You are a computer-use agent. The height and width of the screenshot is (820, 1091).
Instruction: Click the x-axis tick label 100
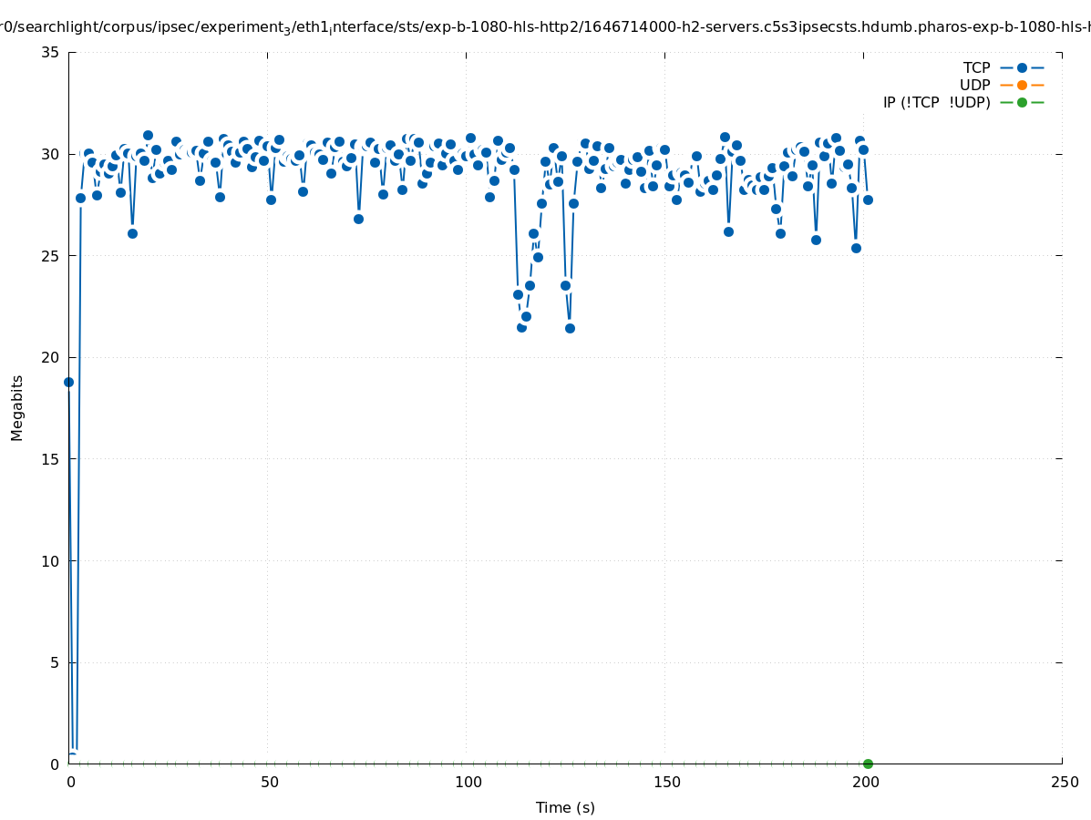tap(467, 783)
